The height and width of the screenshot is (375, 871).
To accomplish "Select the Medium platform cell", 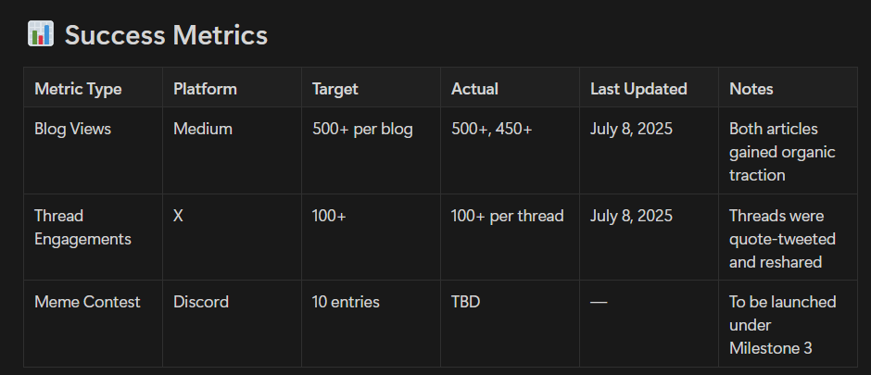I will [x=232, y=150].
